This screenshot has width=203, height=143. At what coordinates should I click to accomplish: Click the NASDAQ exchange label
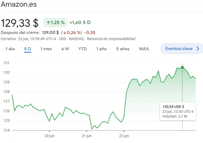coord(76,39)
